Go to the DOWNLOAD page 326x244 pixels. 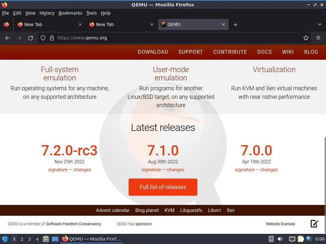[x=153, y=52]
